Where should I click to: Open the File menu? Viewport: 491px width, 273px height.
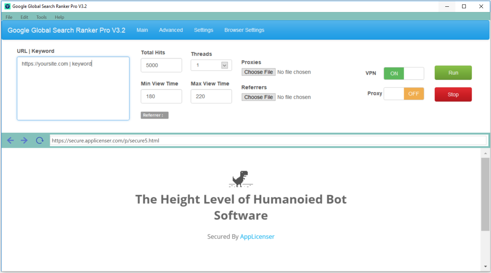coord(9,17)
